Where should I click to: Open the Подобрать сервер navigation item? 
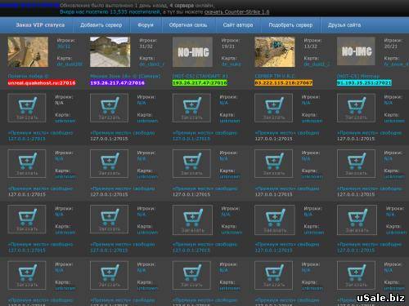[x=290, y=25]
